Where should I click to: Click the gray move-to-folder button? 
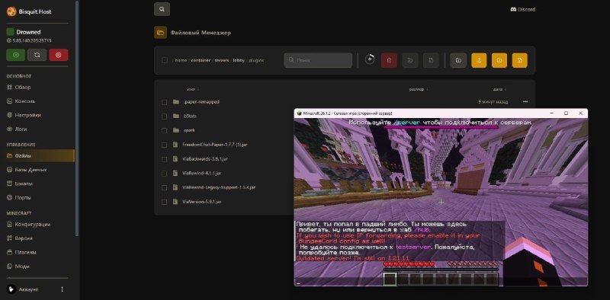(x=410, y=60)
